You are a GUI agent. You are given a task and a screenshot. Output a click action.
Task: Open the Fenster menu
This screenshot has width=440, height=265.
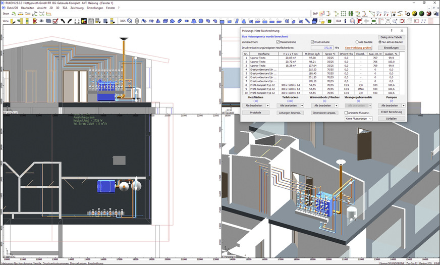tap(111, 8)
